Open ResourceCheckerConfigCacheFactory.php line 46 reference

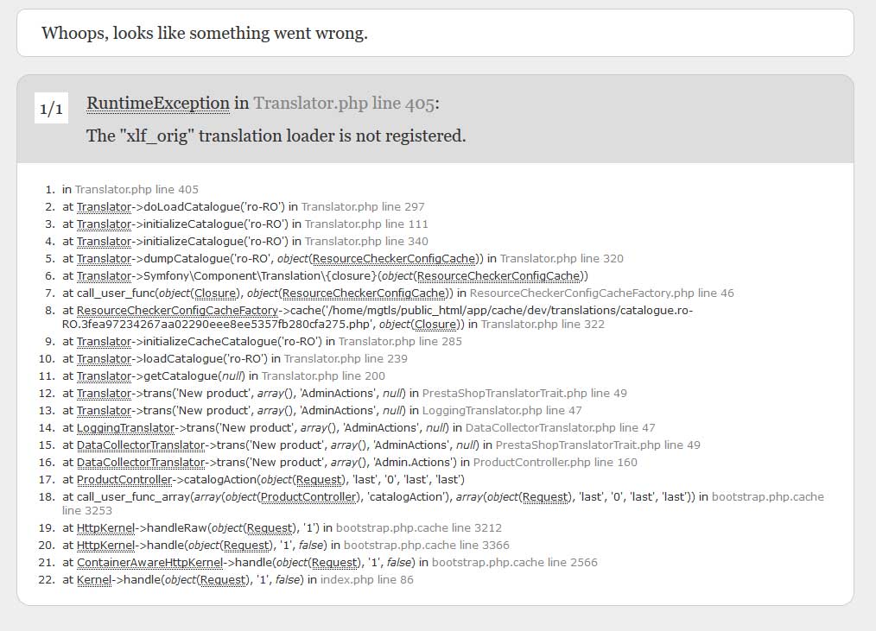pyautogui.click(x=601, y=293)
